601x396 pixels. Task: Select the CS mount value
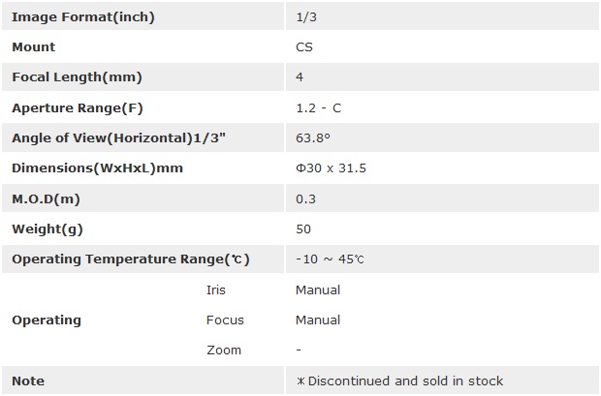304,46
